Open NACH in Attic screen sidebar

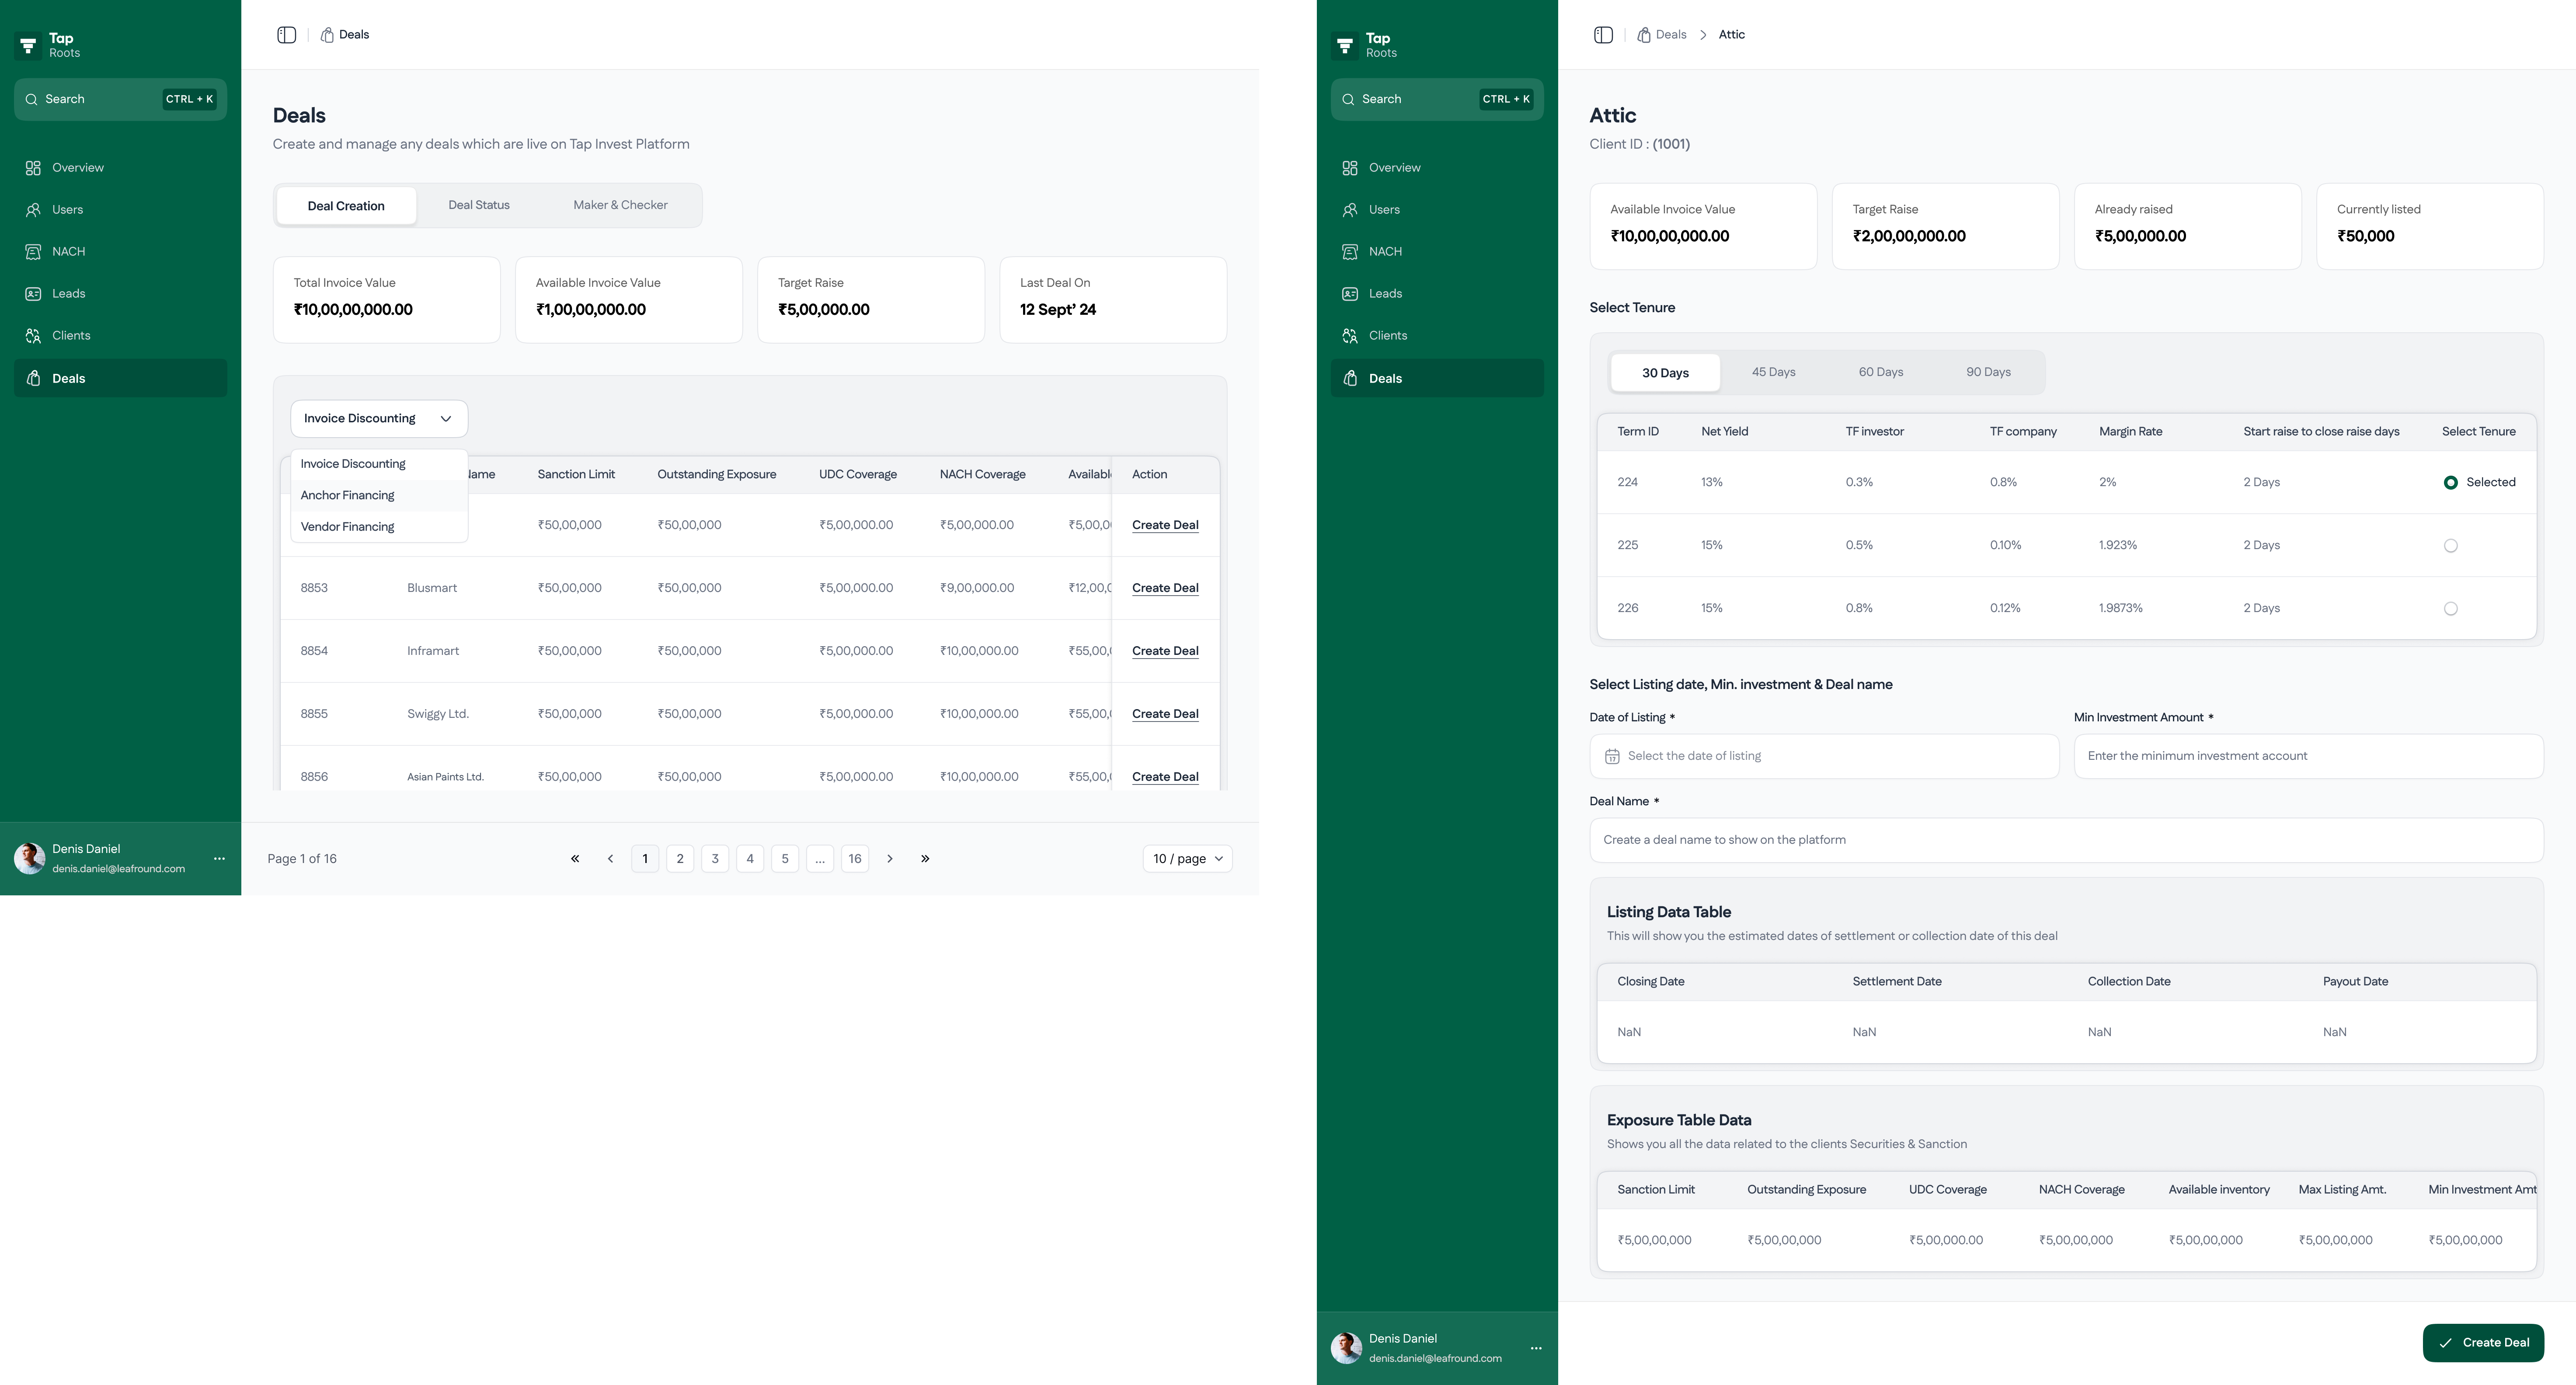click(x=1437, y=252)
